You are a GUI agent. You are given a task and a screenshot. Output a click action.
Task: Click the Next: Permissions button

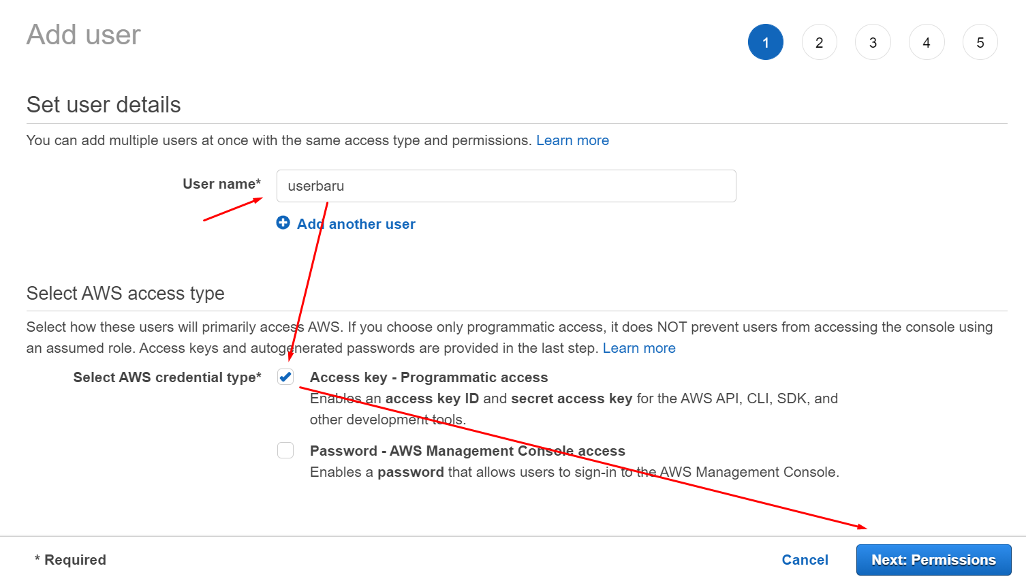click(x=933, y=560)
